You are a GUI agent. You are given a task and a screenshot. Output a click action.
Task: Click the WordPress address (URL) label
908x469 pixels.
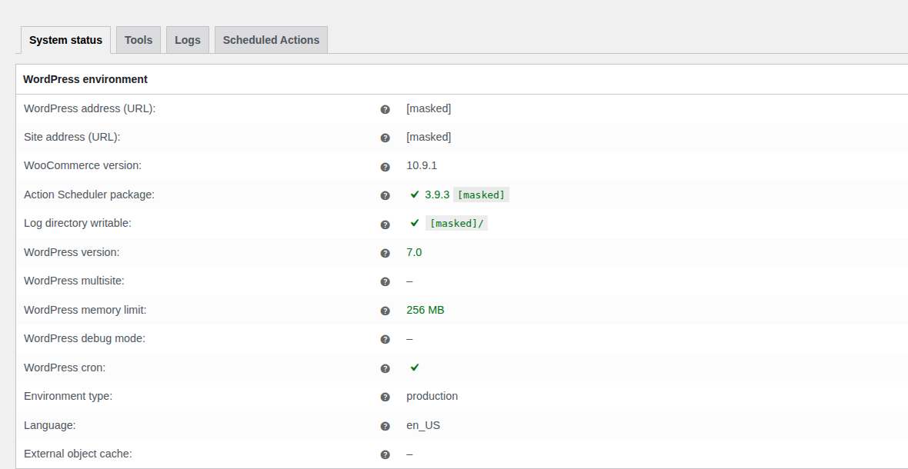point(90,108)
